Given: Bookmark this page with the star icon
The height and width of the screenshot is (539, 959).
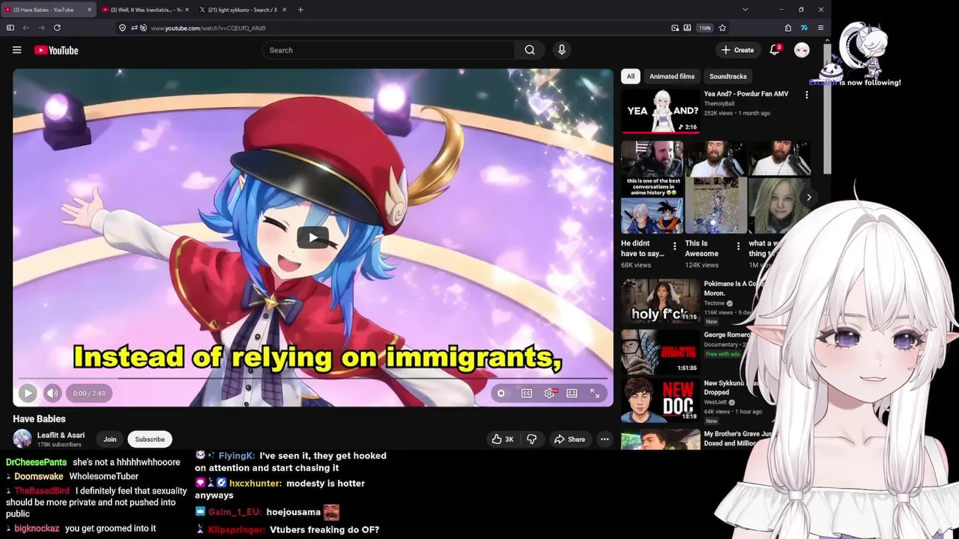Looking at the screenshot, I should pyautogui.click(x=722, y=28).
